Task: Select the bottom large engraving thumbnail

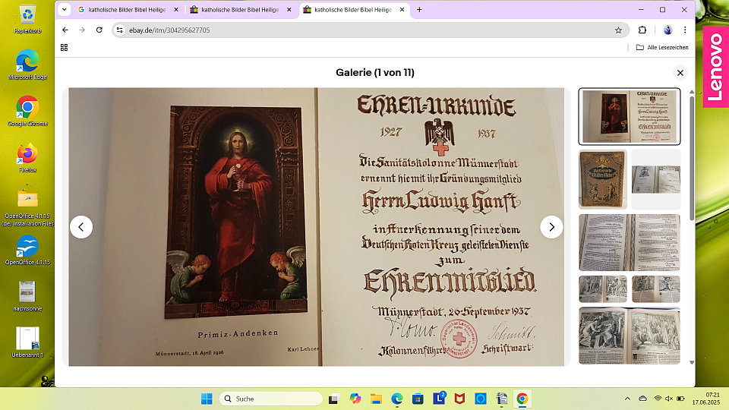Action: click(630, 335)
